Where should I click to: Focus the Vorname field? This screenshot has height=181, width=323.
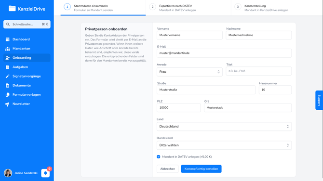(x=189, y=35)
